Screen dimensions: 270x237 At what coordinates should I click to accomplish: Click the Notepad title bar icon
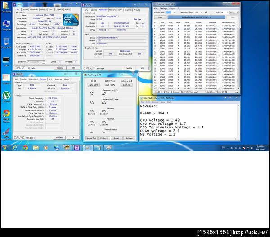coord(142,98)
